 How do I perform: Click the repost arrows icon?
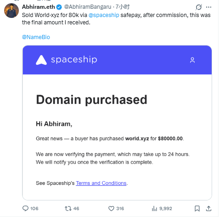point(68,208)
